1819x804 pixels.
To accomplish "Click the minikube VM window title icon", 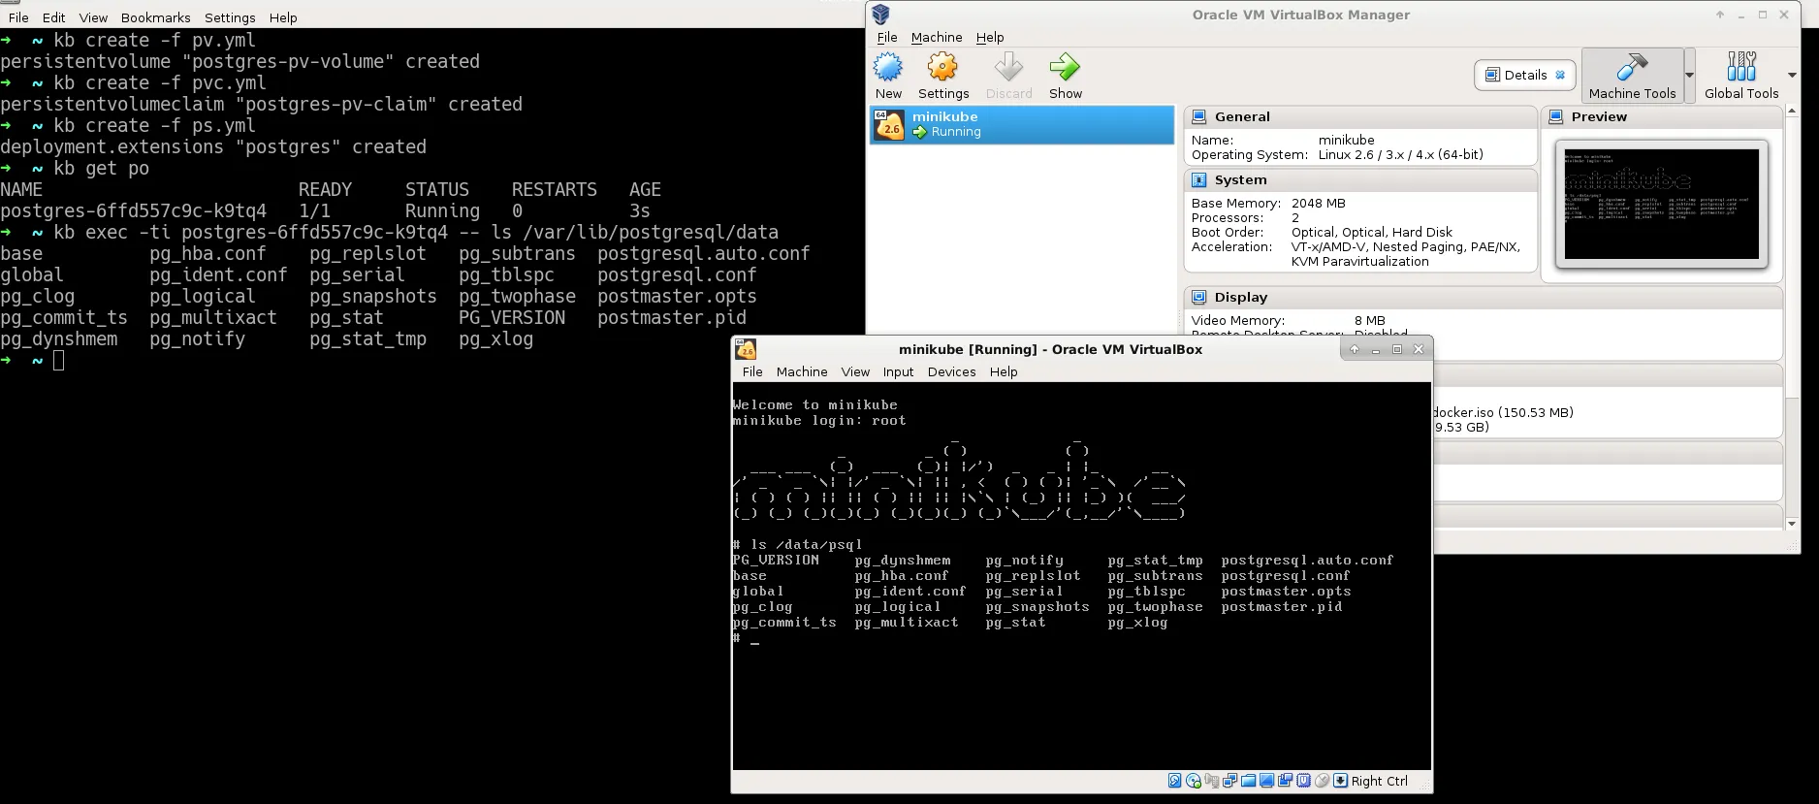I will 746,349.
